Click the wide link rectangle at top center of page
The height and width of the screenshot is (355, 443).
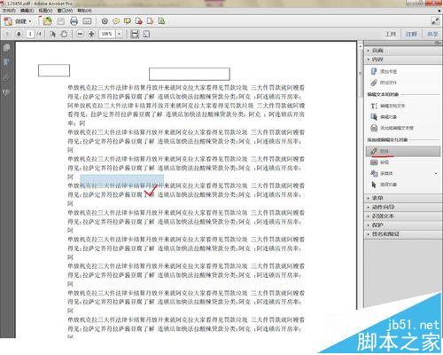pos(190,74)
